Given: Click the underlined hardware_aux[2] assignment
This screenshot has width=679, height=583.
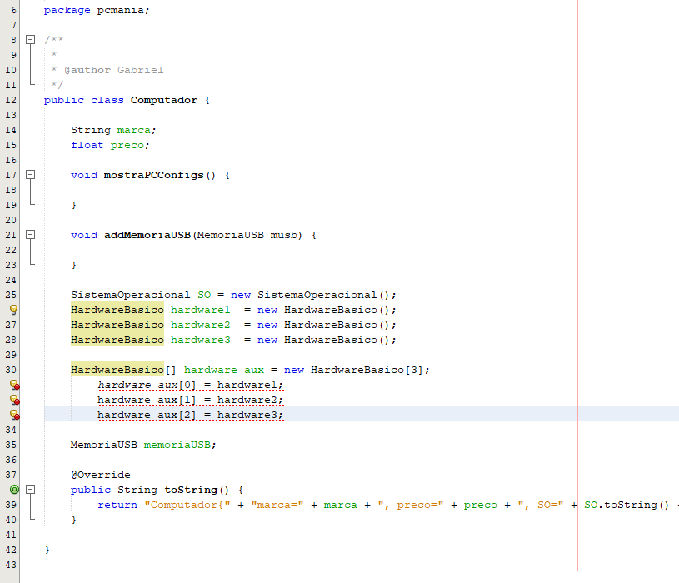Looking at the screenshot, I should coord(190,415).
